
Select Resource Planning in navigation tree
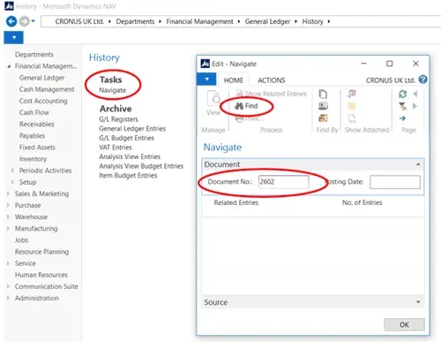point(41,252)
